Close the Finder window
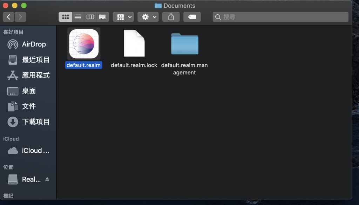Image resolution: width=359 pixels, height=205 pixels. (6, 6)
